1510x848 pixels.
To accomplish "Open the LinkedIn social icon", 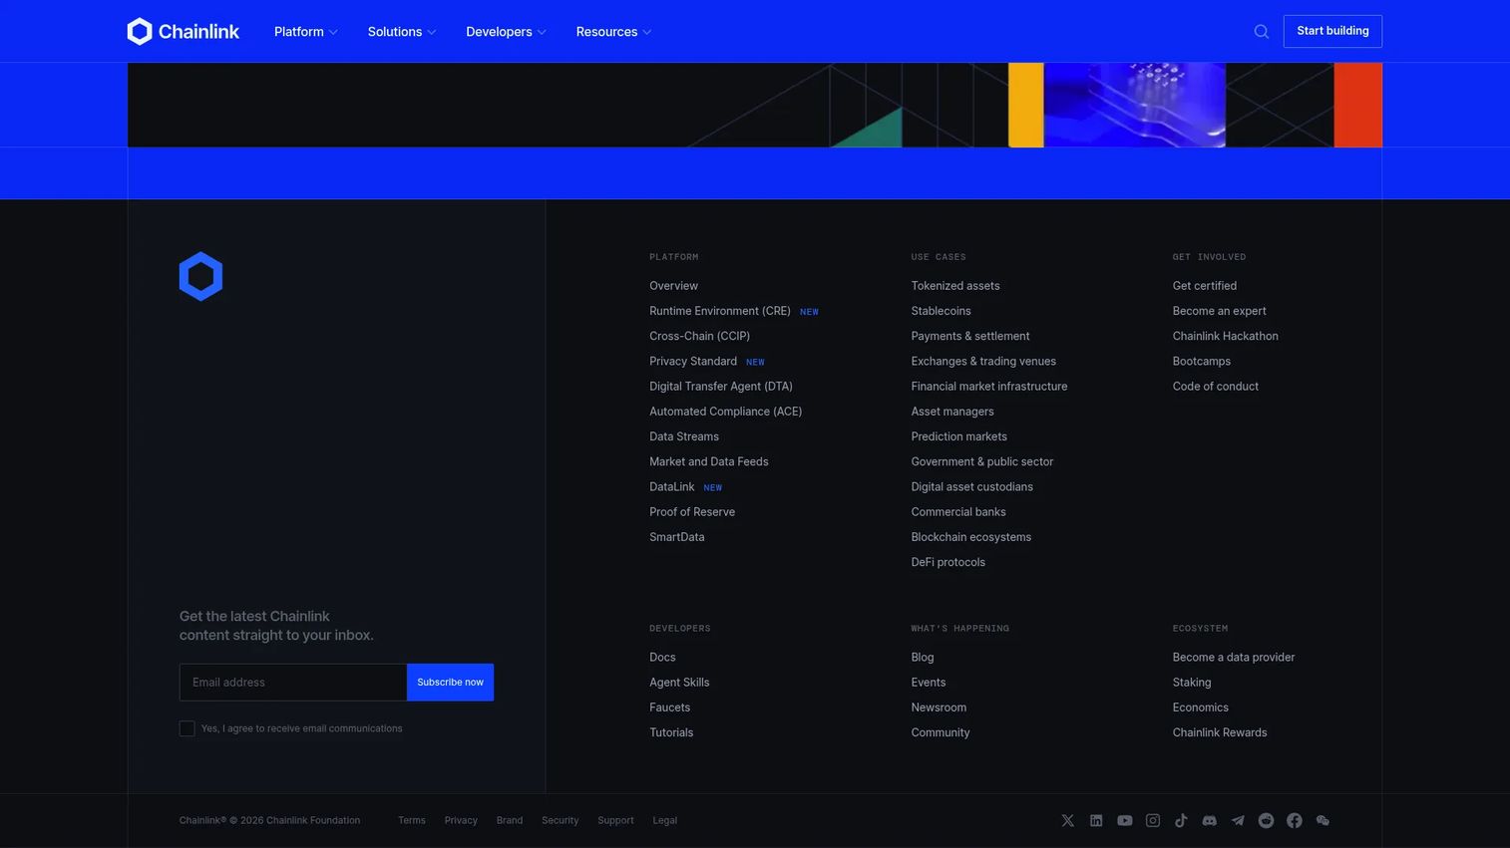I will click(x=1096, y=820).
